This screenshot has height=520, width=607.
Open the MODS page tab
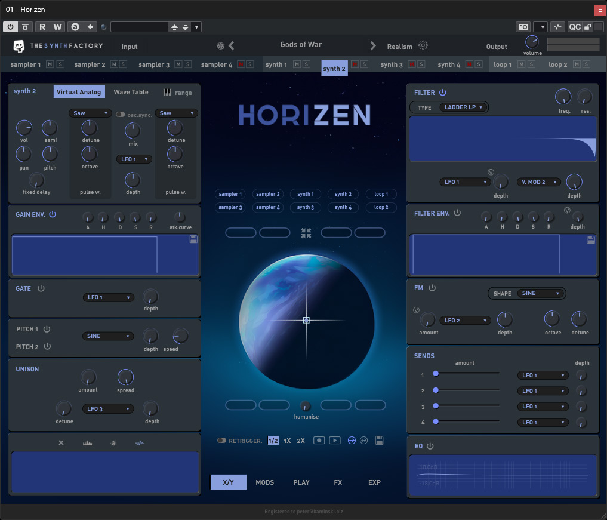point(265,482)
